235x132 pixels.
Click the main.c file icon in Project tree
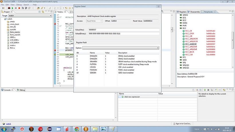tap(8, 45)
